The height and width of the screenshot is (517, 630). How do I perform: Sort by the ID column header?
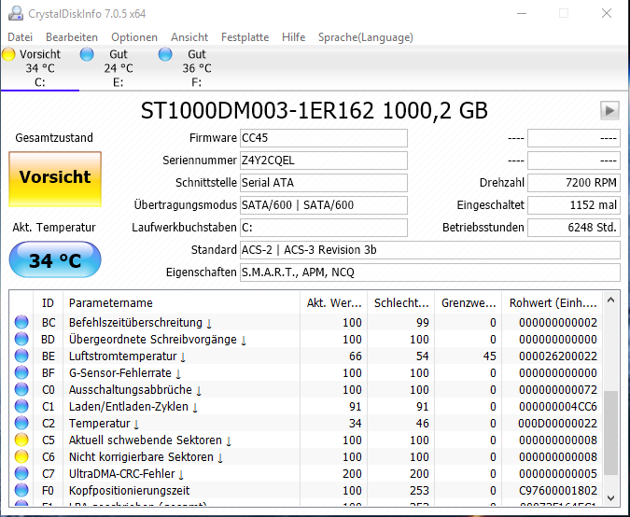click(48, 302)
